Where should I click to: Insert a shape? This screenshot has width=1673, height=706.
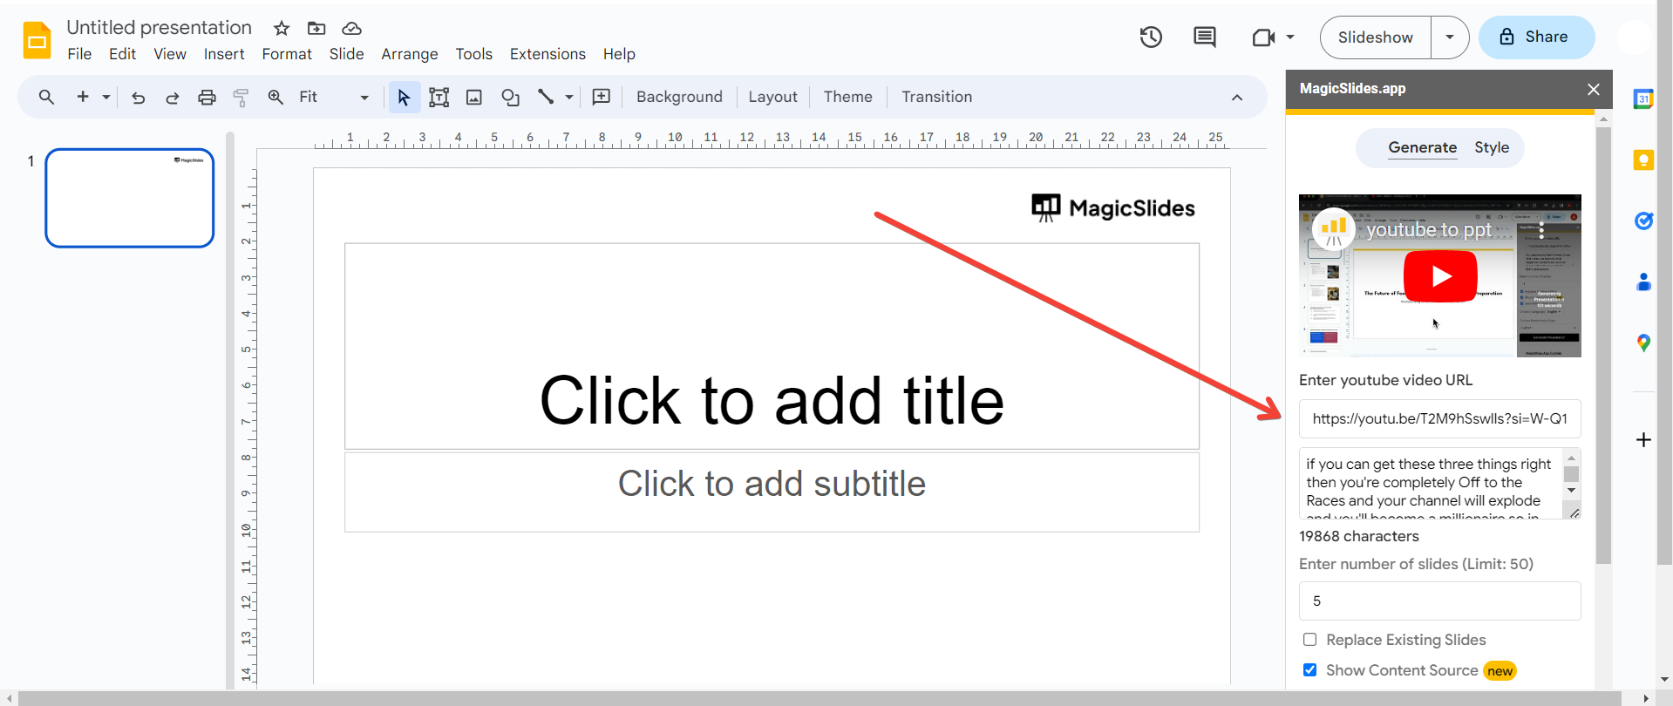[511, 97]
